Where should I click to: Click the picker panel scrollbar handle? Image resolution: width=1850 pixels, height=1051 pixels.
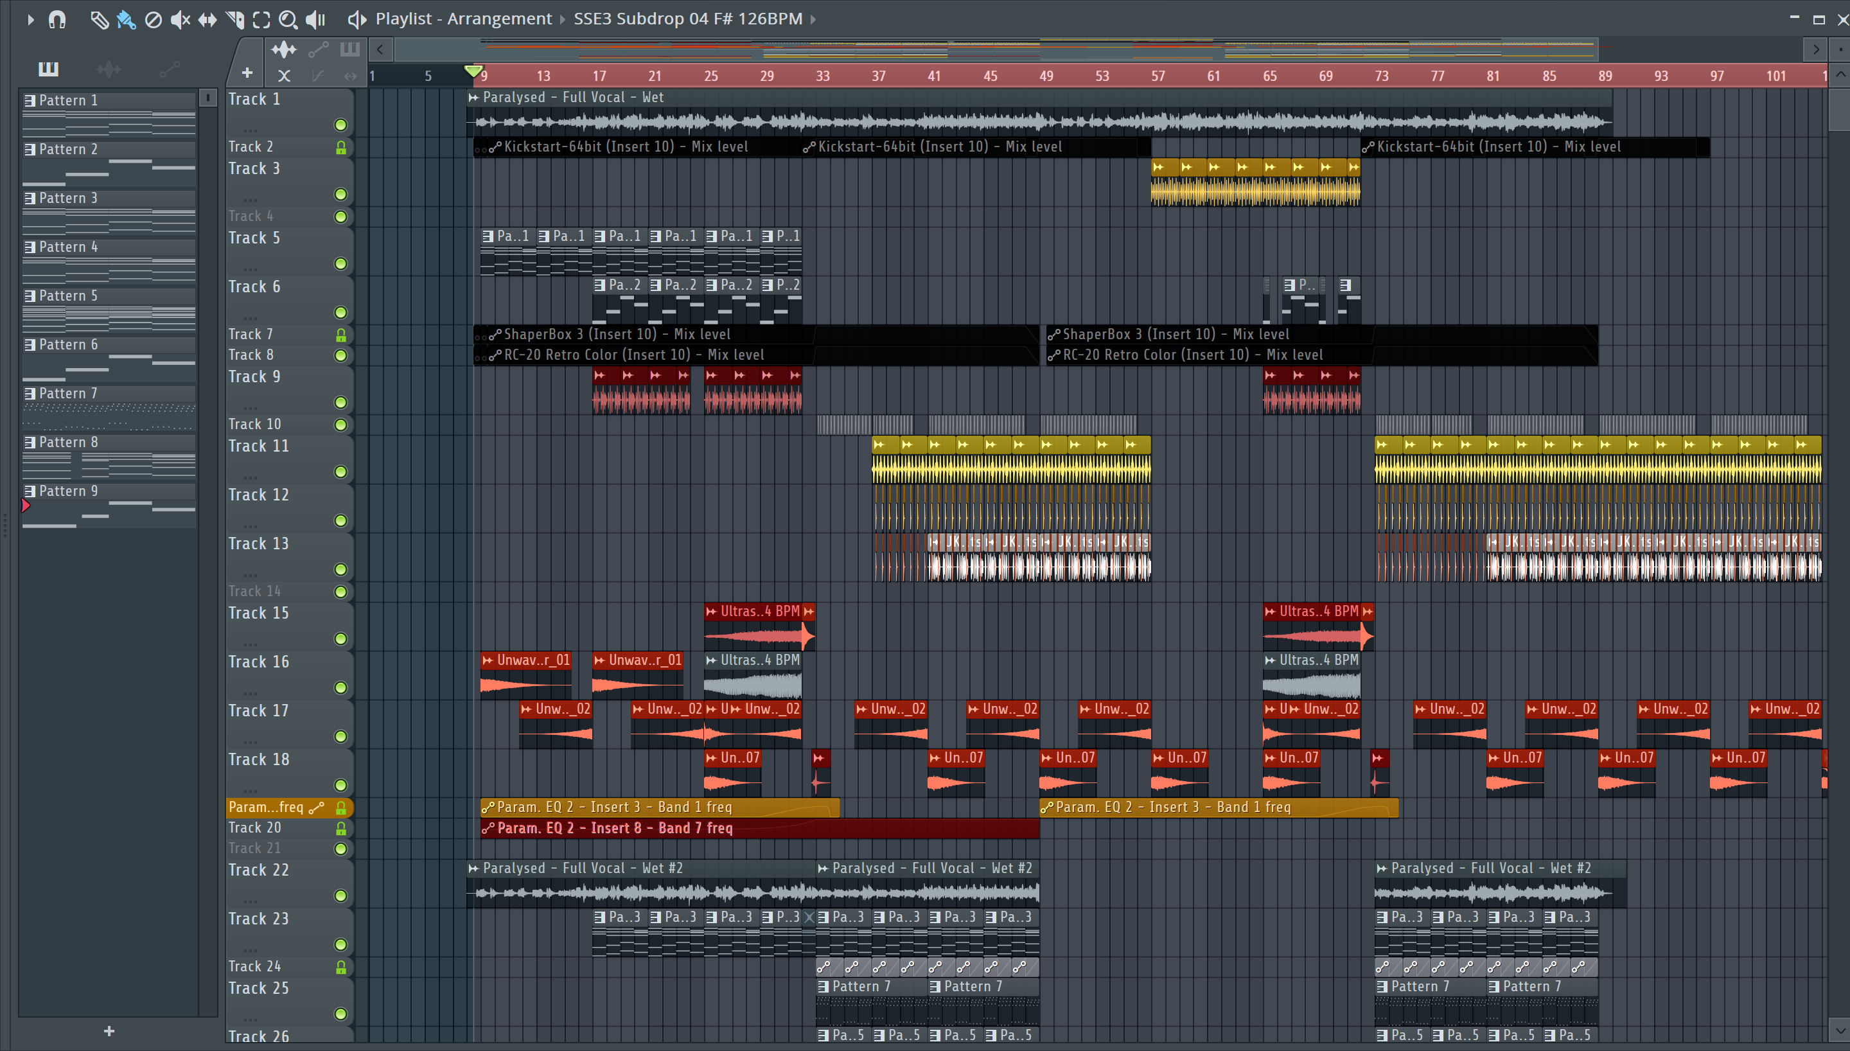click(x=207, y=98)
